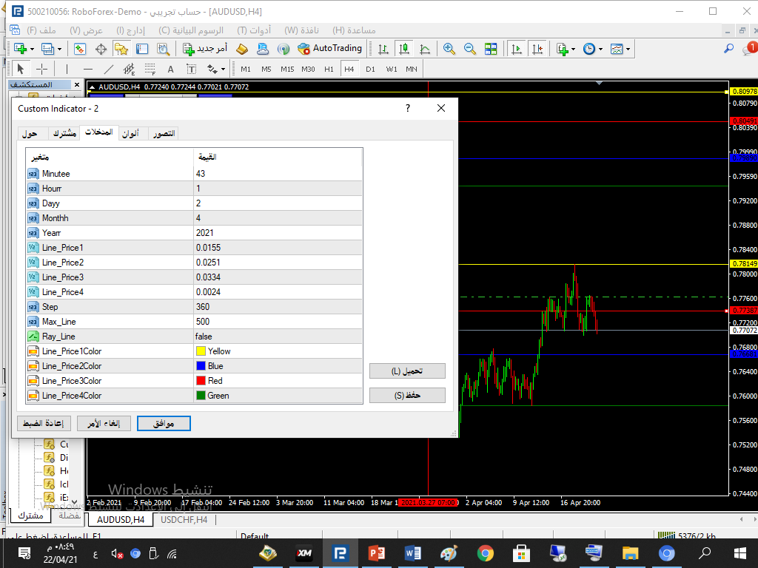Image resolution: width=758 pixels, height=568 pixels.
Task: Open the ملف (F) menu
Action: tap(41, 30)
